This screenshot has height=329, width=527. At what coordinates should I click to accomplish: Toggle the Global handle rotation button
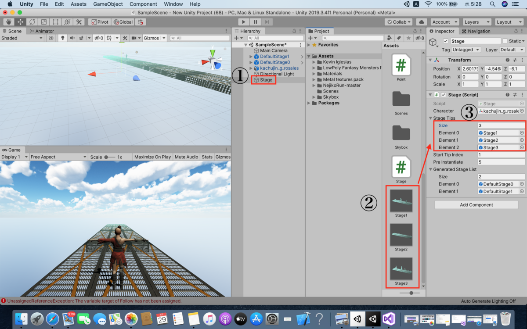123,22
